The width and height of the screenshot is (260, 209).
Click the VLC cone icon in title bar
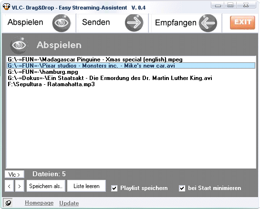[x=6, y=7]
